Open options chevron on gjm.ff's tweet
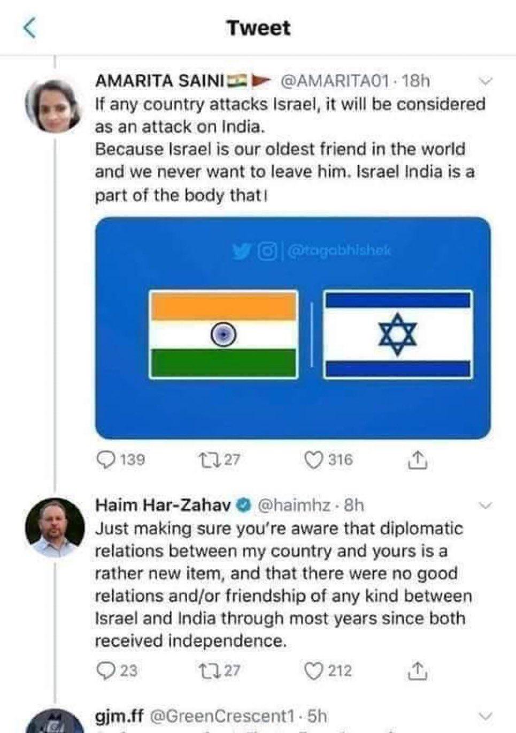 tap(485, 716)
